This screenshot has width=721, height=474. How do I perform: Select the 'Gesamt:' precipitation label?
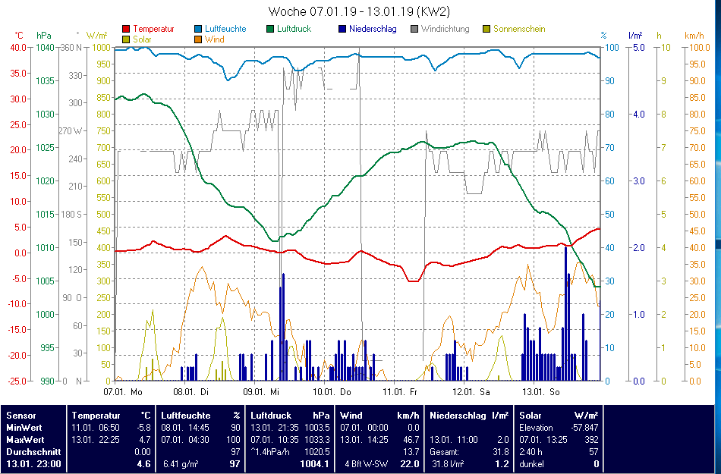(444, 452)
